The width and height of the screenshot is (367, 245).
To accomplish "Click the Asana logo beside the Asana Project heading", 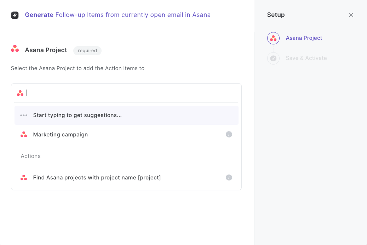I will (15, 49).
